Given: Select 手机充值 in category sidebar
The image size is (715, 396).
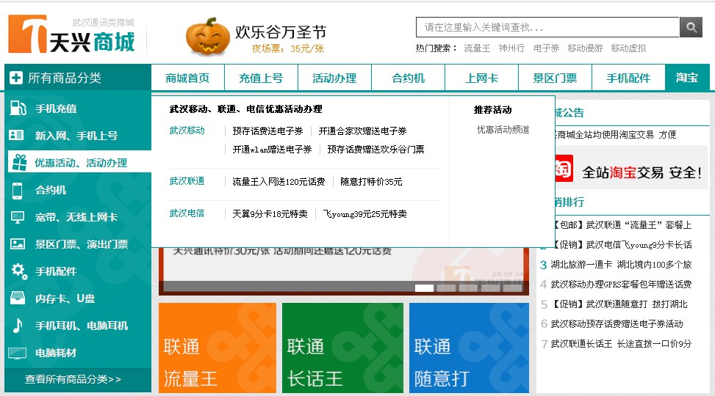Looking at the screenshot, I should point(56,109).
